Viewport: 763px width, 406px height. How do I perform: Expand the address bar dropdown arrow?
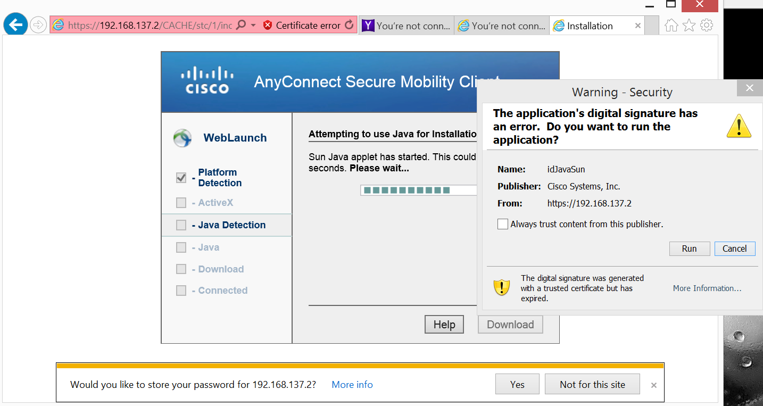[x=253, y=25]
